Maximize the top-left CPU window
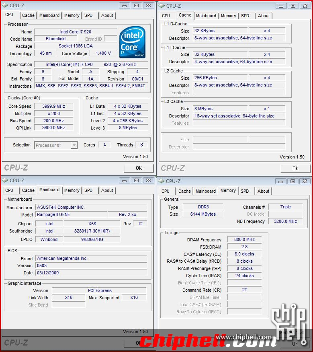 tap(136, 6)
